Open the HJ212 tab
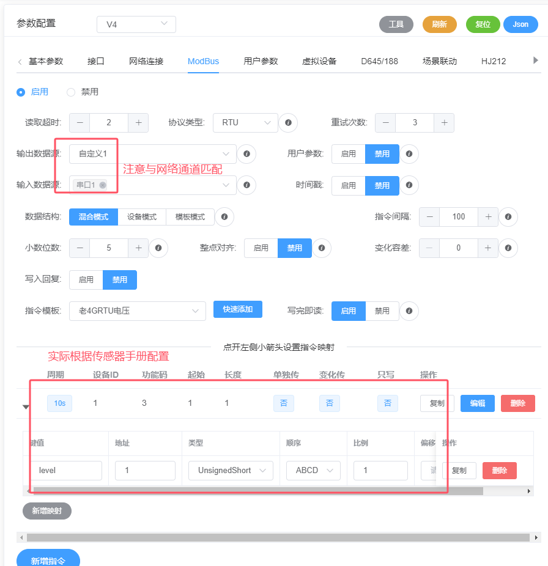Viewport: 548px width, 566px height. pyautogui.click(x=494, y=61)
